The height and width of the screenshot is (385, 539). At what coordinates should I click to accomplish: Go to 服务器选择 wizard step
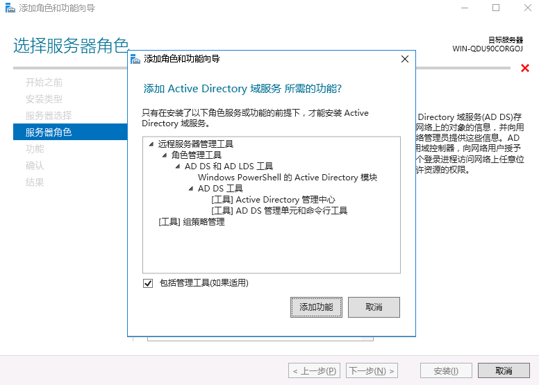[x=49, y=115]
